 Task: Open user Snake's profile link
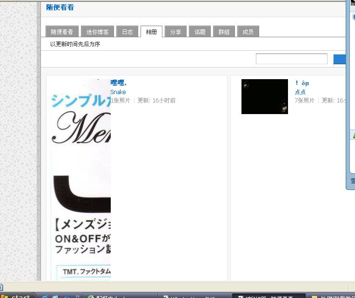[x=118, y=92]
